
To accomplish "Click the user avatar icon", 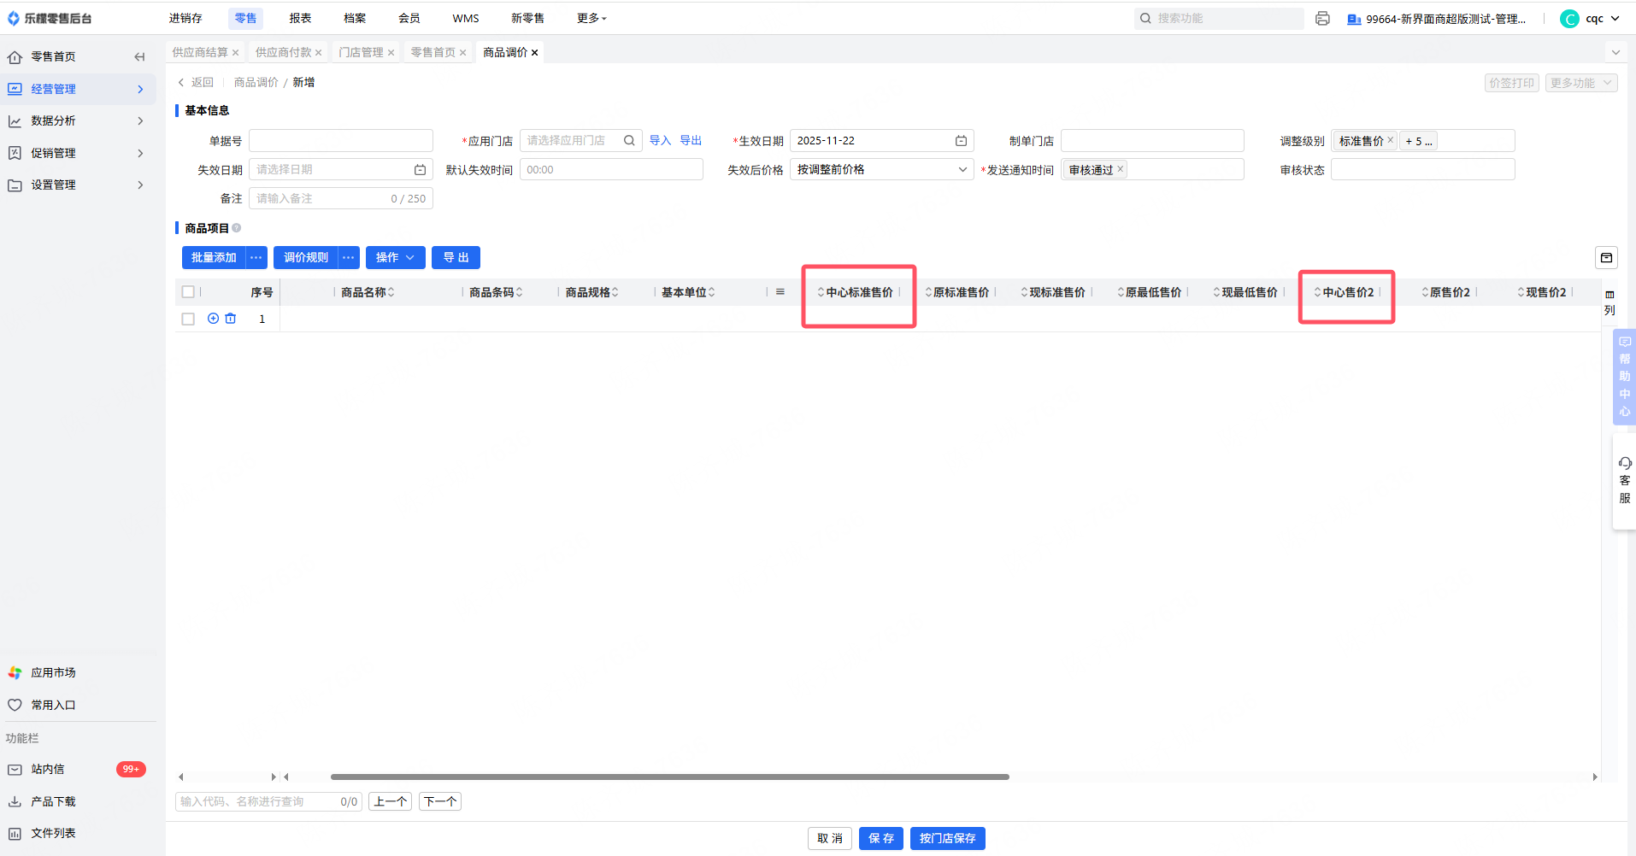I will tap(1569, 19).
